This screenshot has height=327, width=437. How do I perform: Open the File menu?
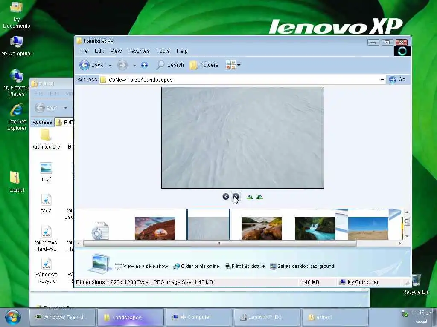point(83,51)
